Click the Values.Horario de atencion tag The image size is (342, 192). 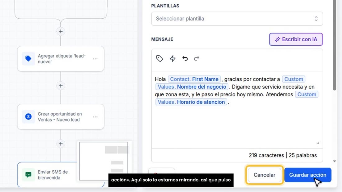(191, 102)
